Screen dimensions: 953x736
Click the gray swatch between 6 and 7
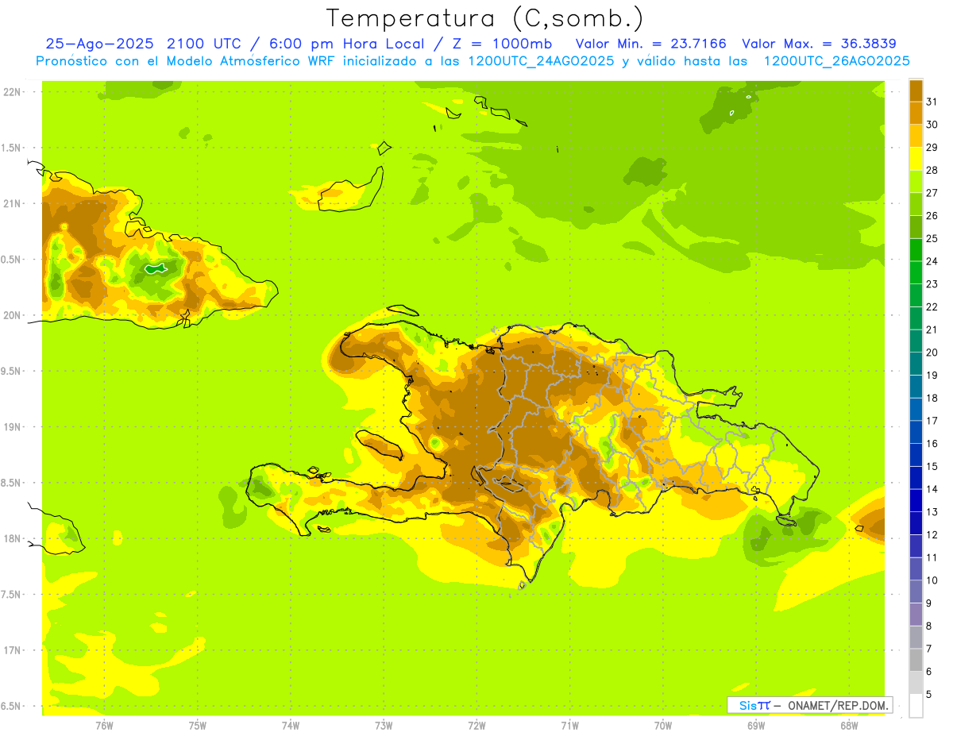point(916,660)
